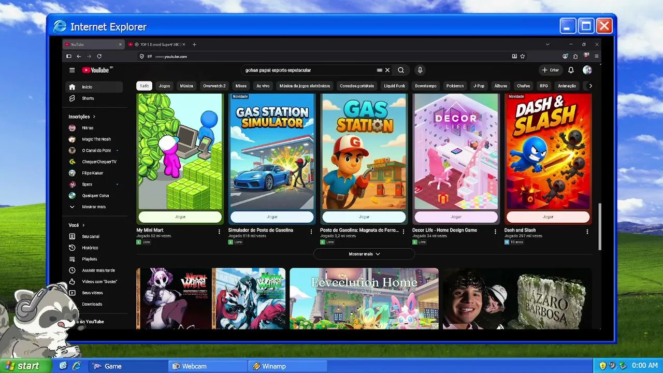
Task: Select the Pokémon filter chip
Action: pyautogui.click(x=455, y=86)
